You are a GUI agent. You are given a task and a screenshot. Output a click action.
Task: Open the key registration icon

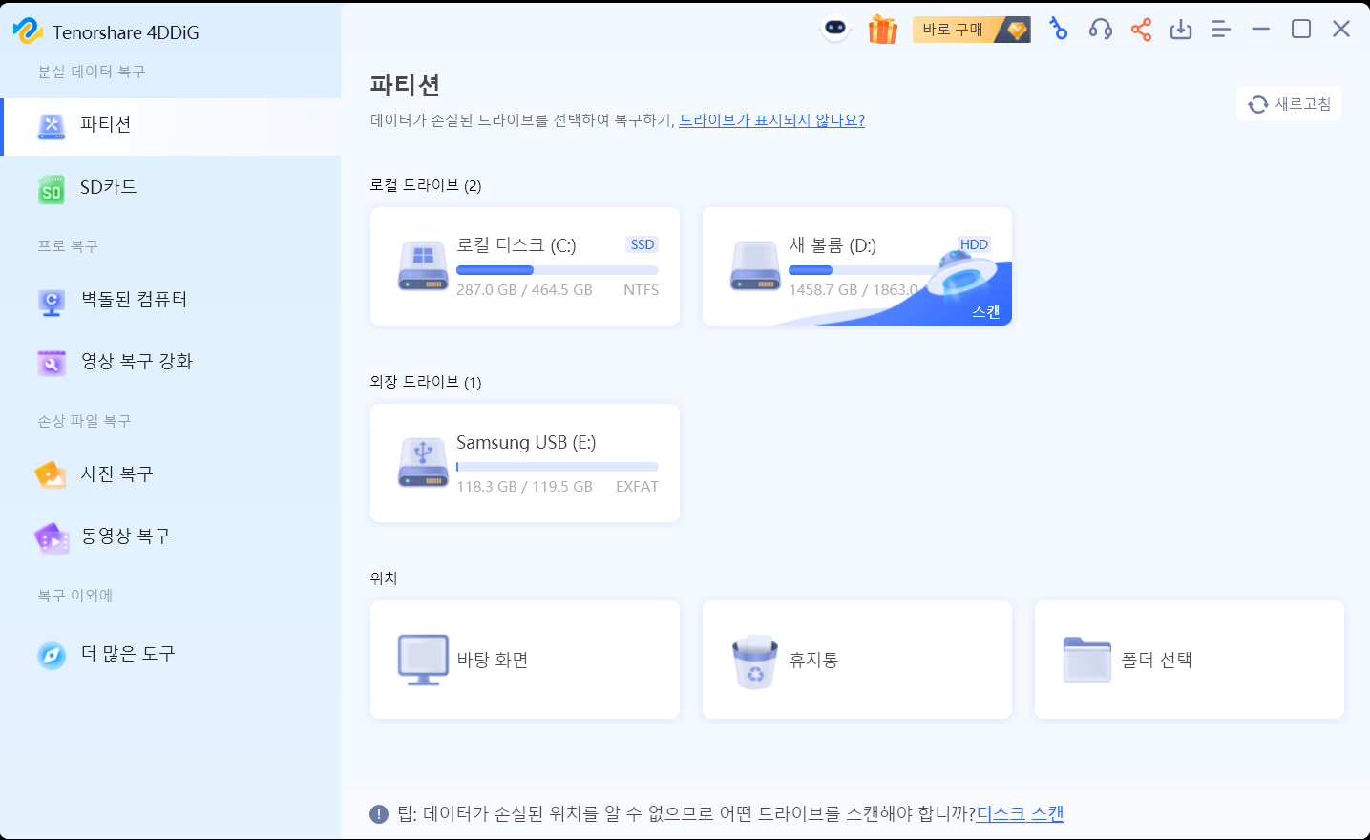(1058, 29)
